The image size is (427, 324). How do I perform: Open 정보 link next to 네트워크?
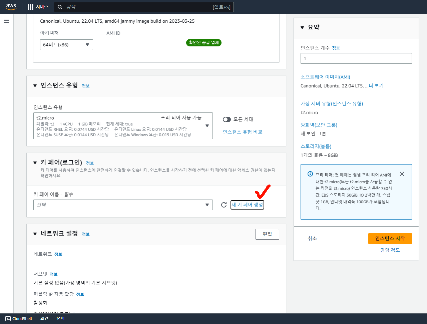(58, 254)
